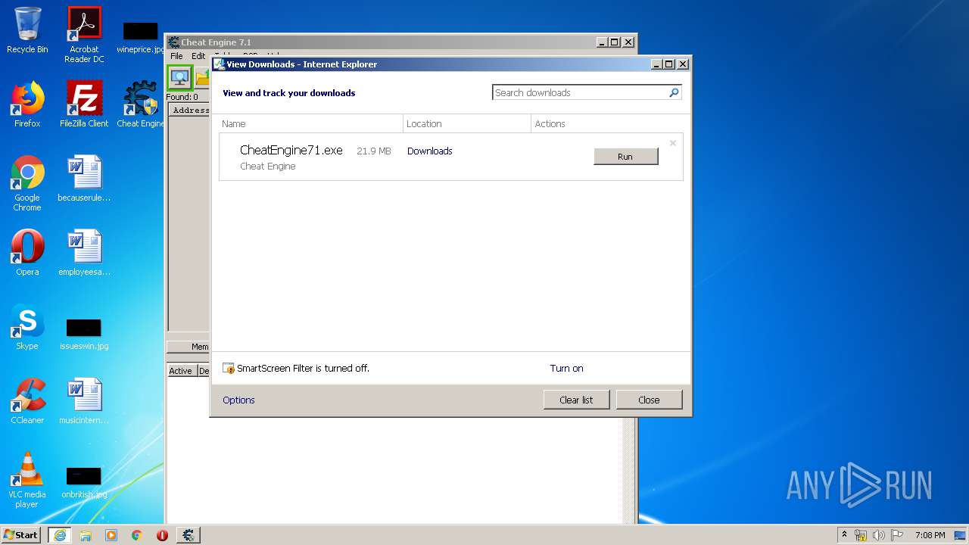Image resolution: width=969 pixels, height=545 pixels.
Task: Click the Address column header in Cheat Engine
Action: pyautogui.click(x=189, y=111)
